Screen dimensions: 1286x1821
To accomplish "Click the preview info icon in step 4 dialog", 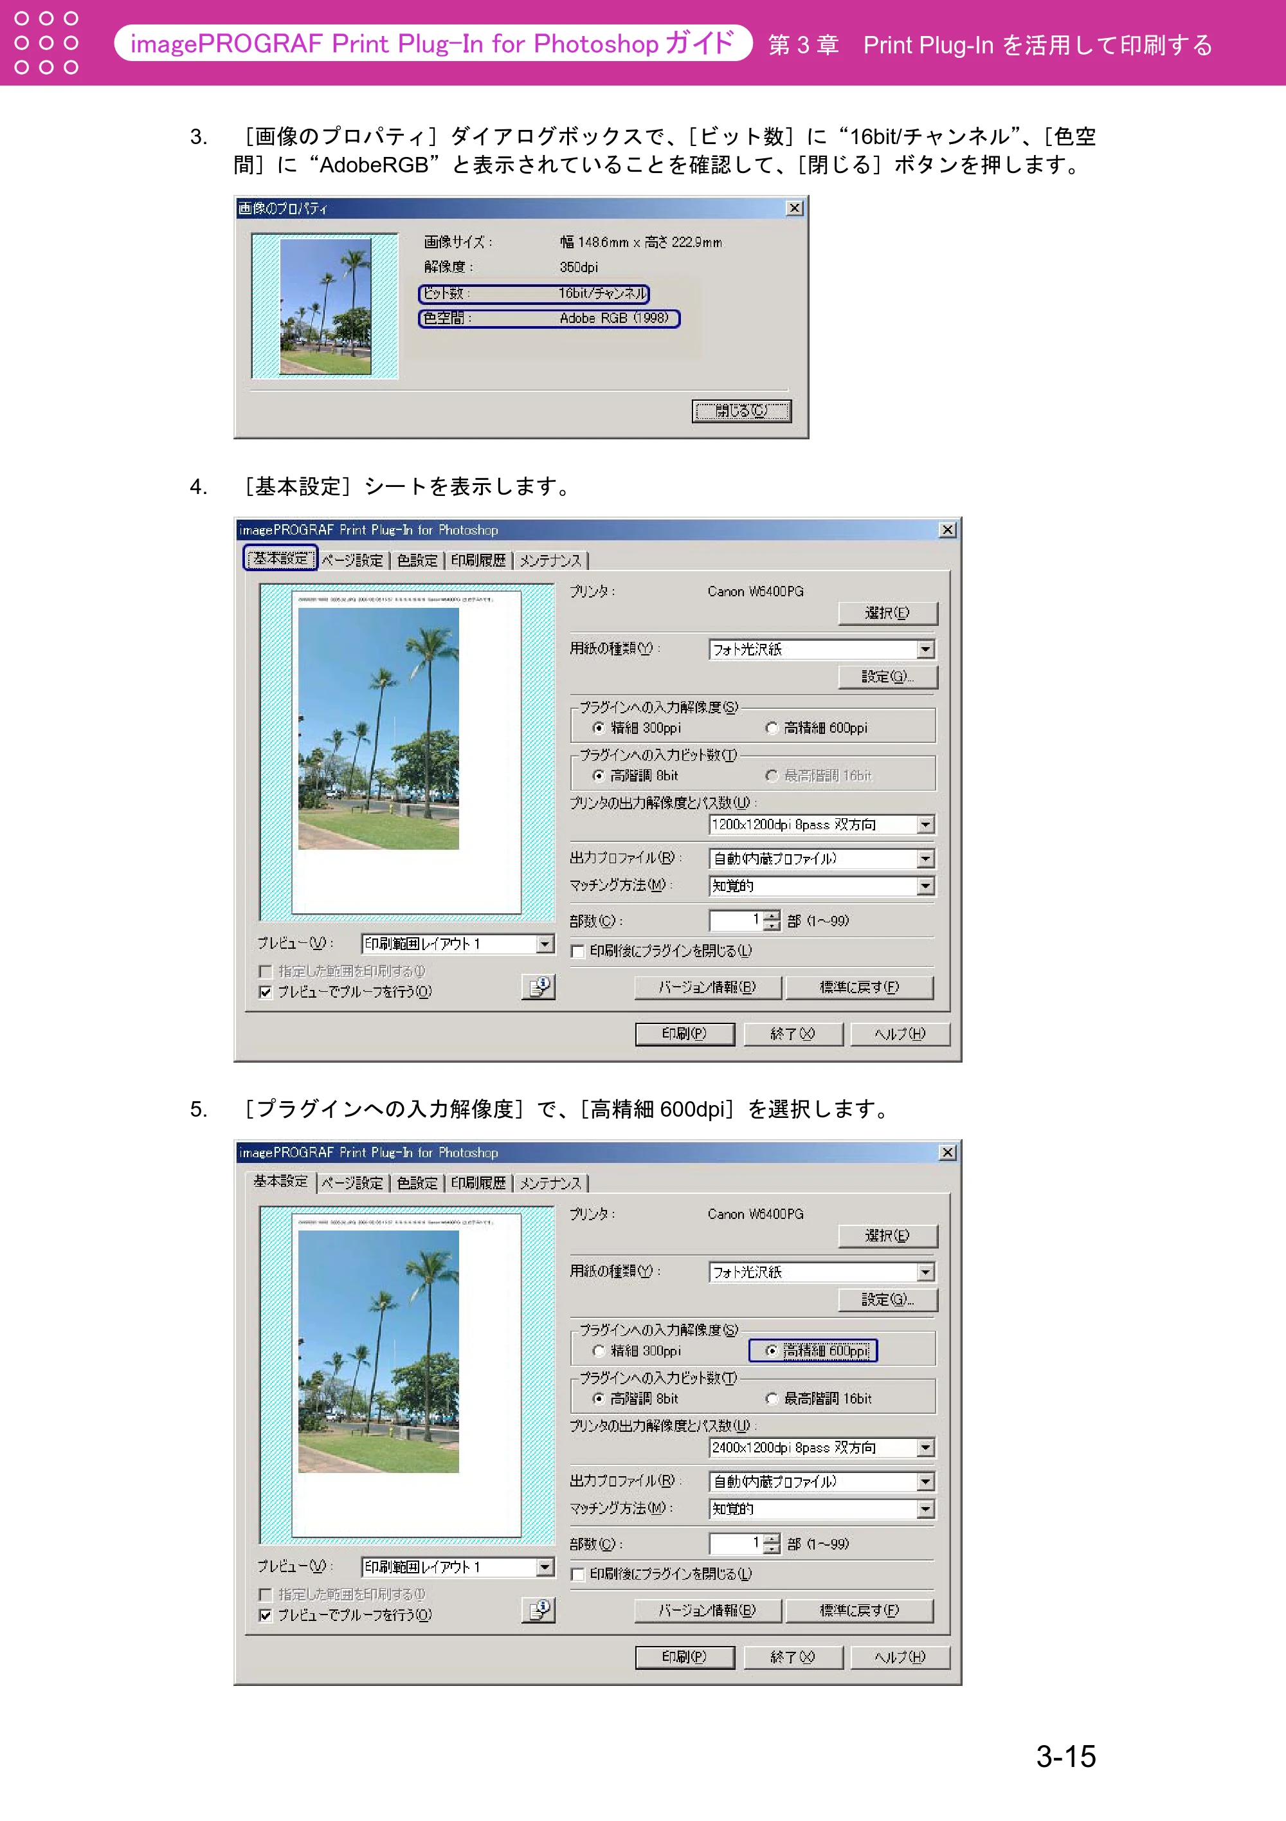I will point(538,987).
